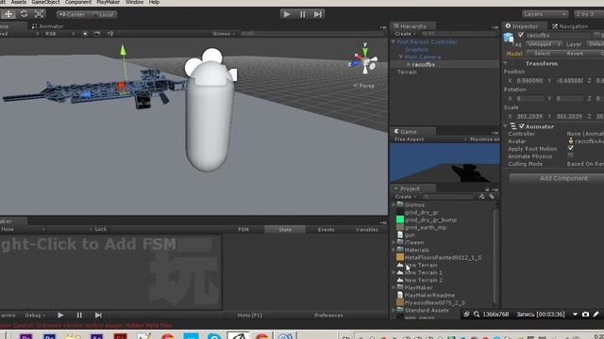604x339 pixels.
Task: Collapse the Animator component
Action: (506, 126)
